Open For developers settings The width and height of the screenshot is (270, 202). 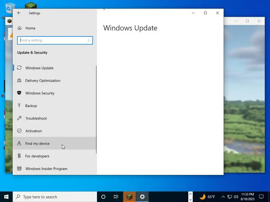[55, 156]
